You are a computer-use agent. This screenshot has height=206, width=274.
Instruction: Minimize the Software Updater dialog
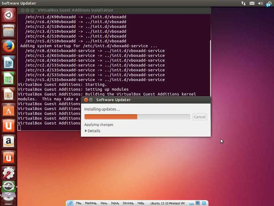click(x=91, y=100)
